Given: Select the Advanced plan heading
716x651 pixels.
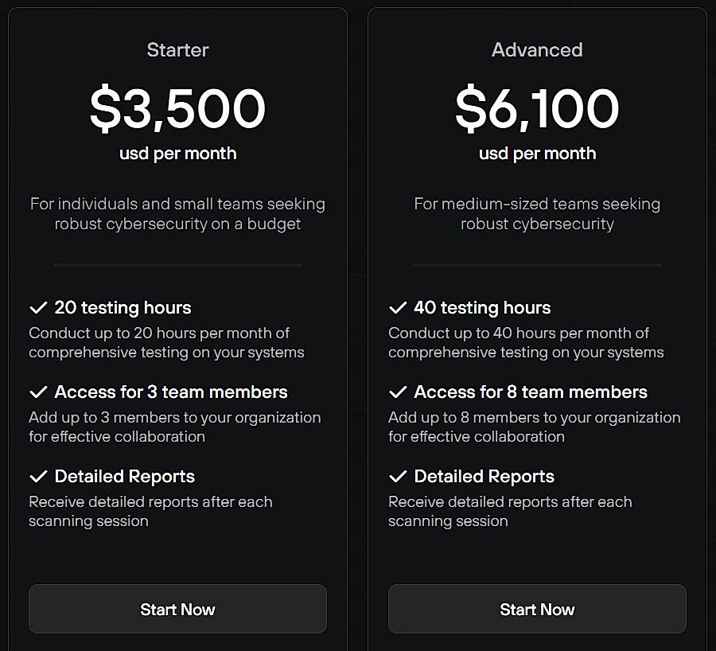Looking at the screenshot, I should pyautogui.click(x=536, y=49).
